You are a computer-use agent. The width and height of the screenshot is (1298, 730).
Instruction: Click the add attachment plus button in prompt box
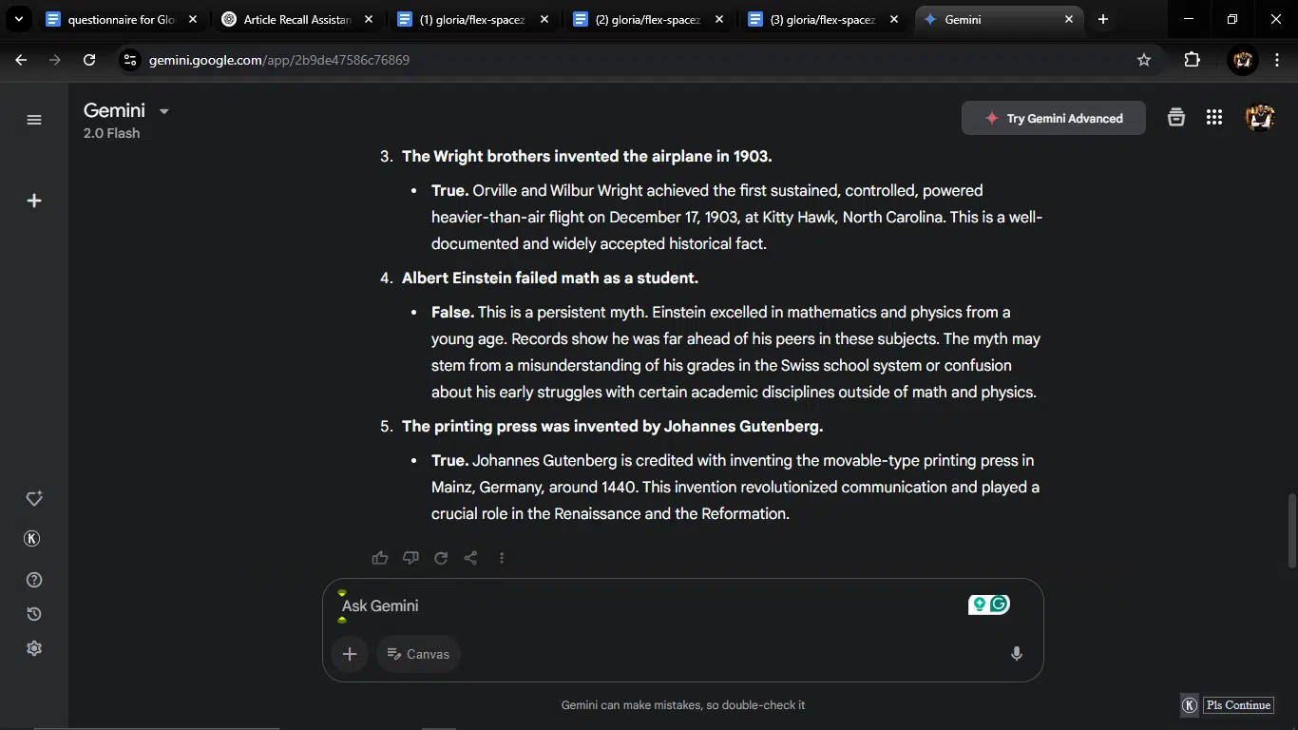(x=350, y=654)
